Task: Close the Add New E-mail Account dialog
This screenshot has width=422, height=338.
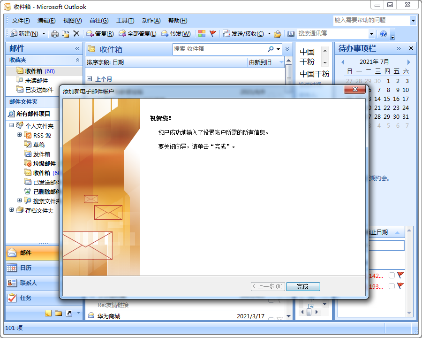Action: click(x=355, y=90)
